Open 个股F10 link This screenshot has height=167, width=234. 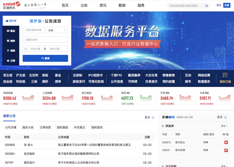[x=116, y=75]
